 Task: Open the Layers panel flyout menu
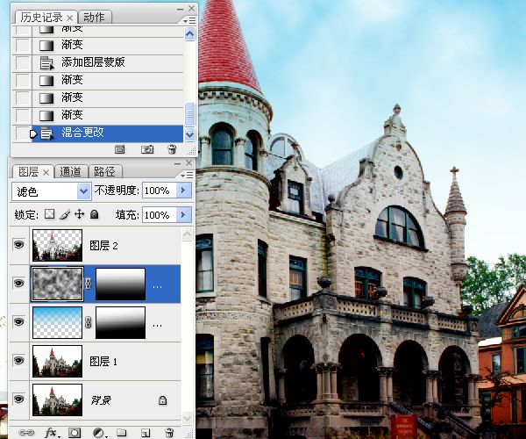click(188, 175)
